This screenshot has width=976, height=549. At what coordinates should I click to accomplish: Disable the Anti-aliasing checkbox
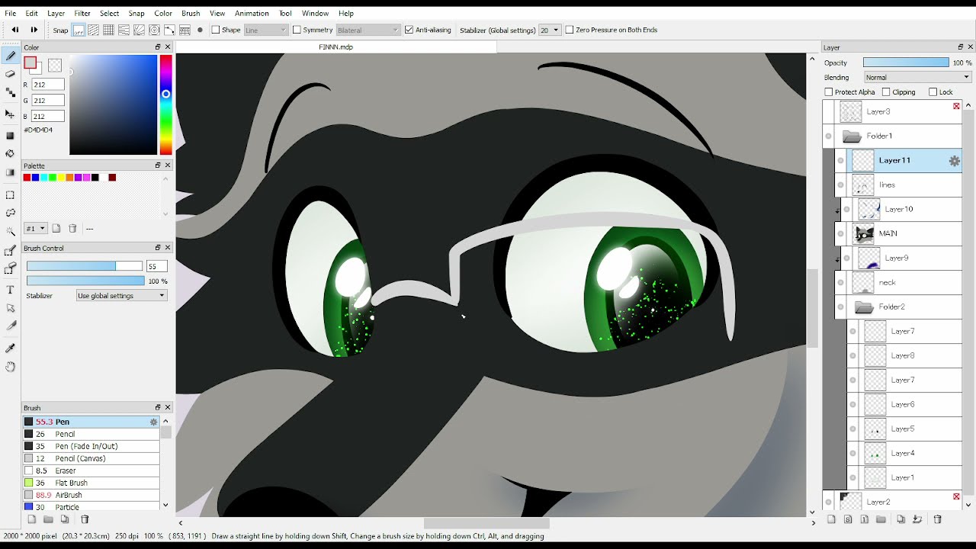click(409, 30)
